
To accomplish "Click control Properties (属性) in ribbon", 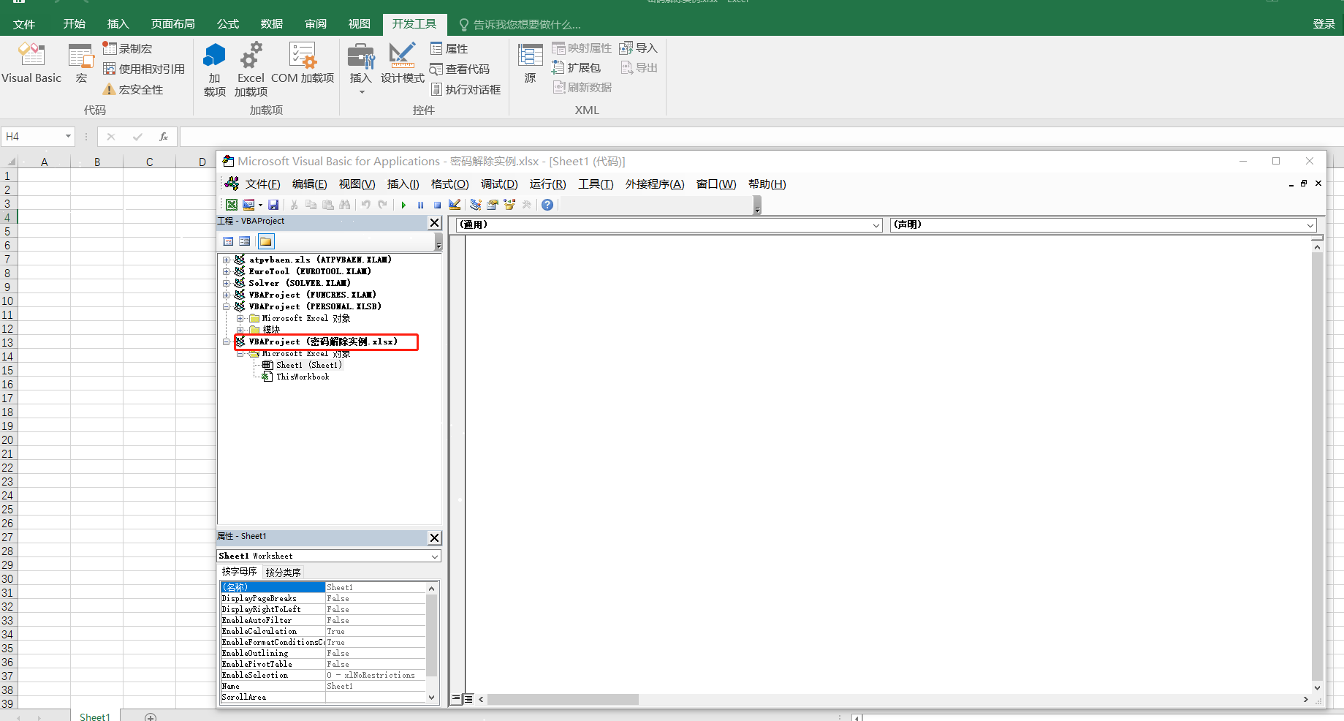I will (x=449, y=48).
